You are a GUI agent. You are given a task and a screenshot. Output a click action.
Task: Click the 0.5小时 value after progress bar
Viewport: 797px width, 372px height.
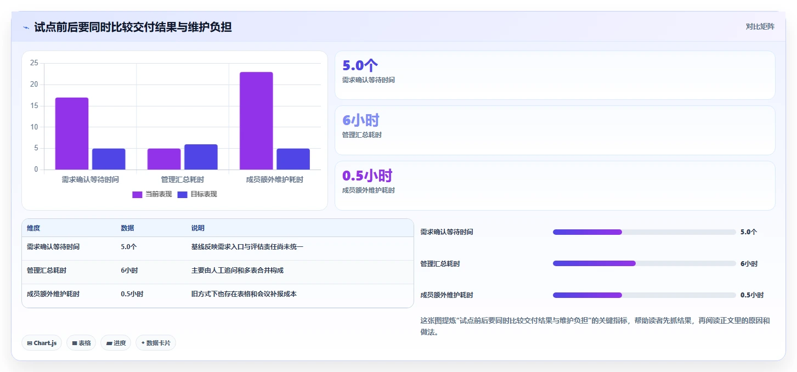[x=752, y=295]
